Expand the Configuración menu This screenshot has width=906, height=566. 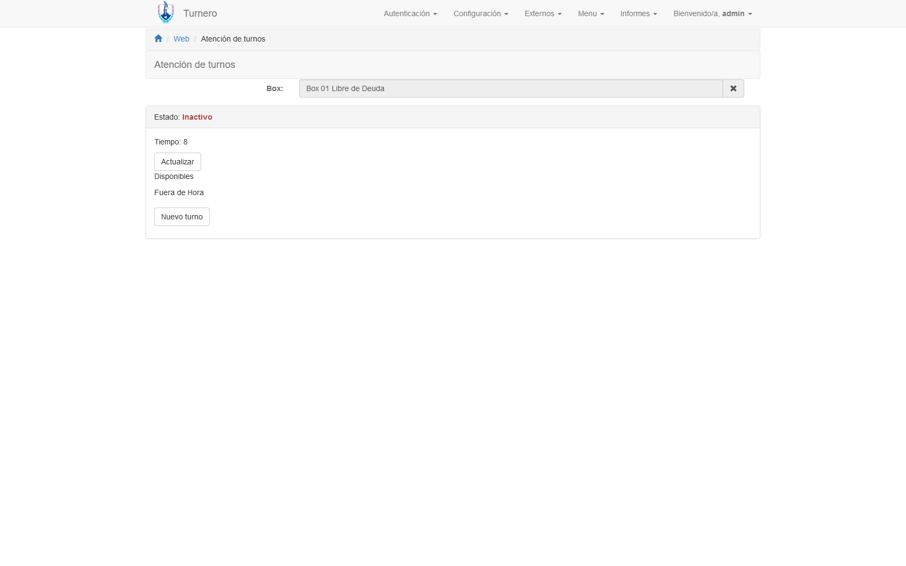coord(481,13)
